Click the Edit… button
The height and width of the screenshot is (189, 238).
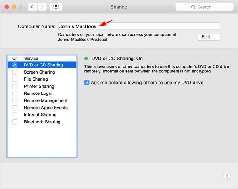(x=208, y=37)
